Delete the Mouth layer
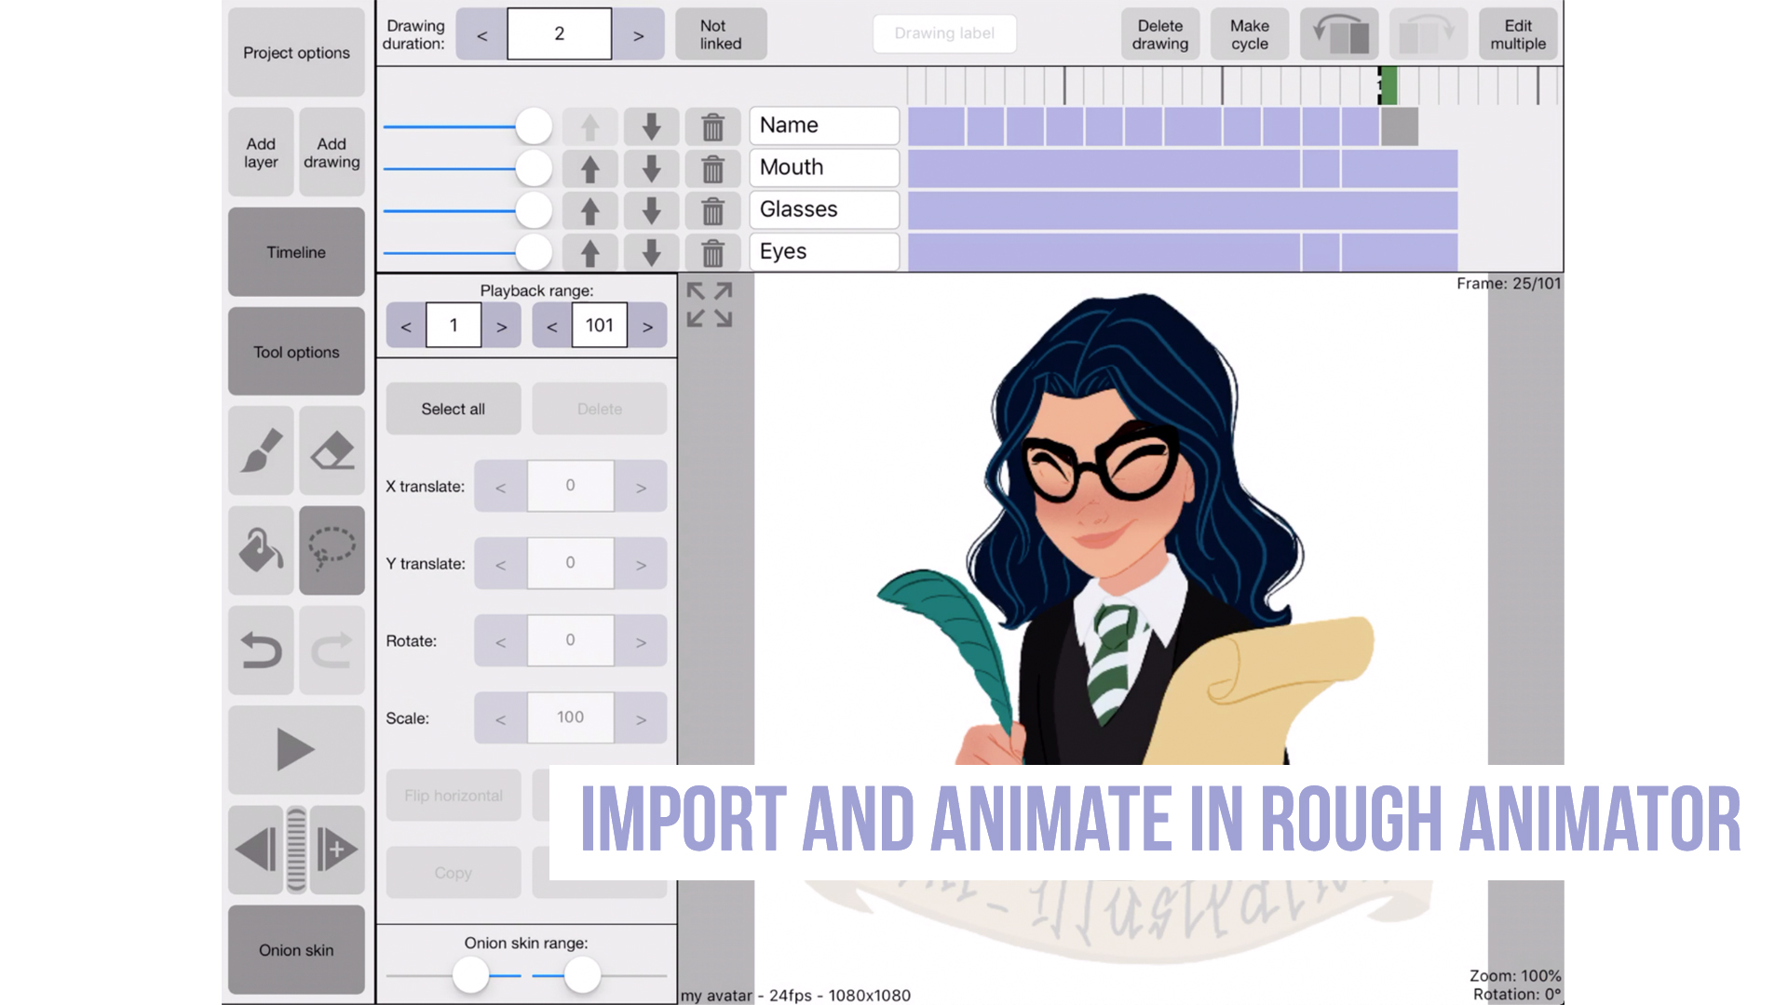 pyautogui.click(x=712, y=168)
